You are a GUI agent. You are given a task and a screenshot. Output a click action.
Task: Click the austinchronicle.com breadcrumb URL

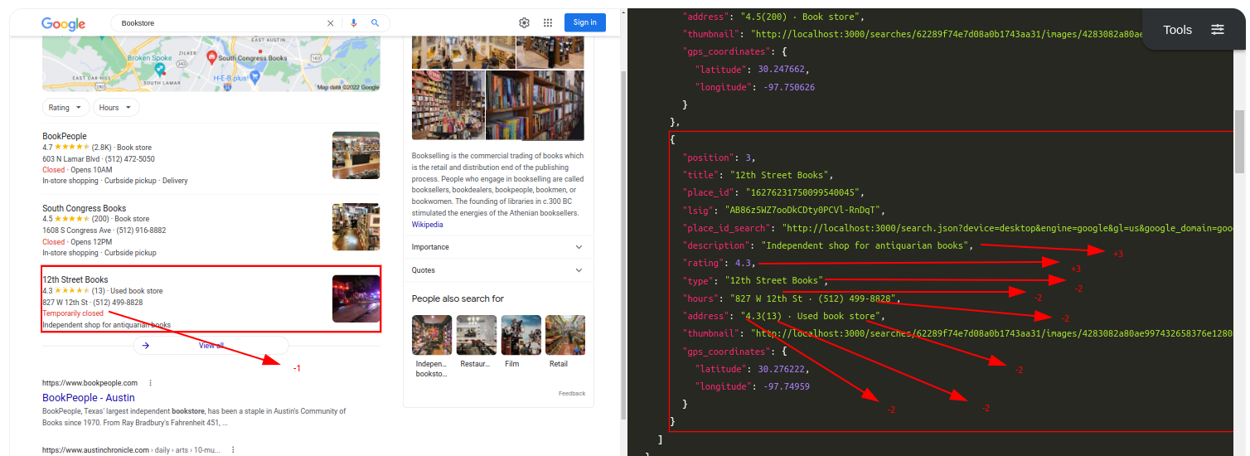[x=133, y=450]
